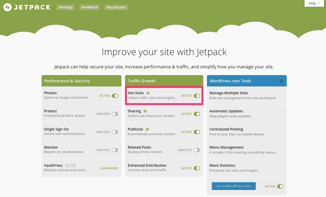Click 'Collect traffic stats and insights.' text
The height and width of the screenshot is (197, 326).
(x=152, y=98)
